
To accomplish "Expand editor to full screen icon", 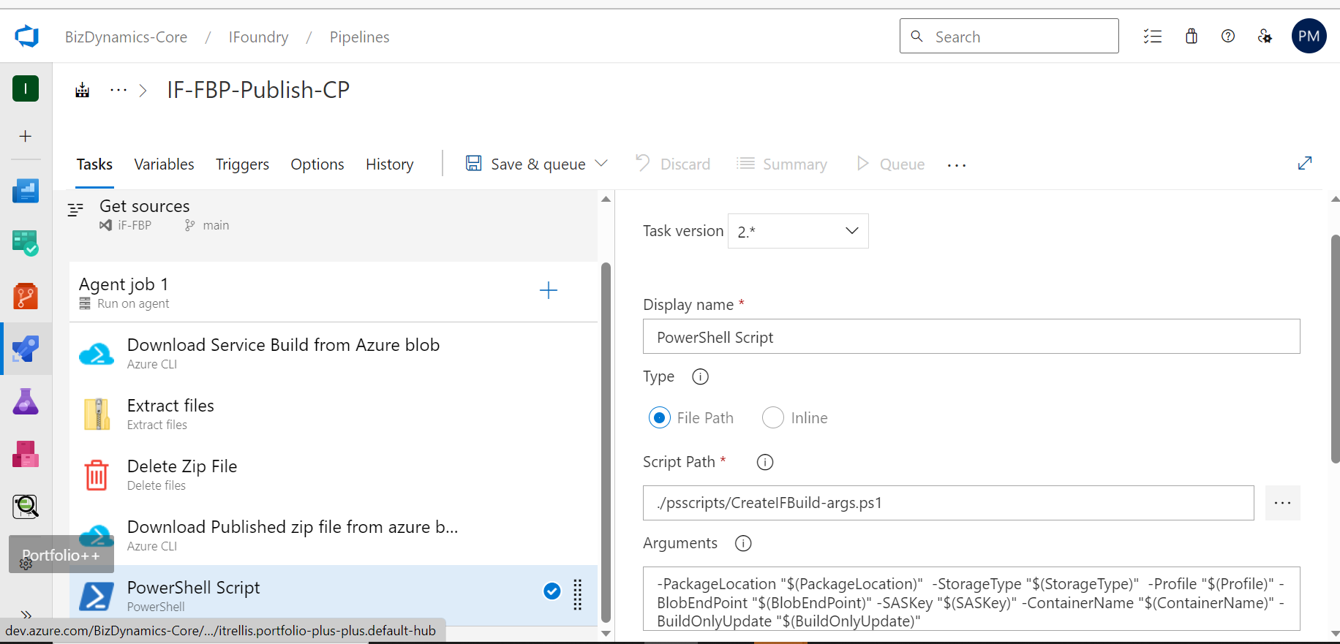I will [1305, 163].
